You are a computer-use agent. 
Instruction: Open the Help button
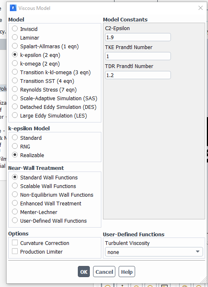click(127, 272)
